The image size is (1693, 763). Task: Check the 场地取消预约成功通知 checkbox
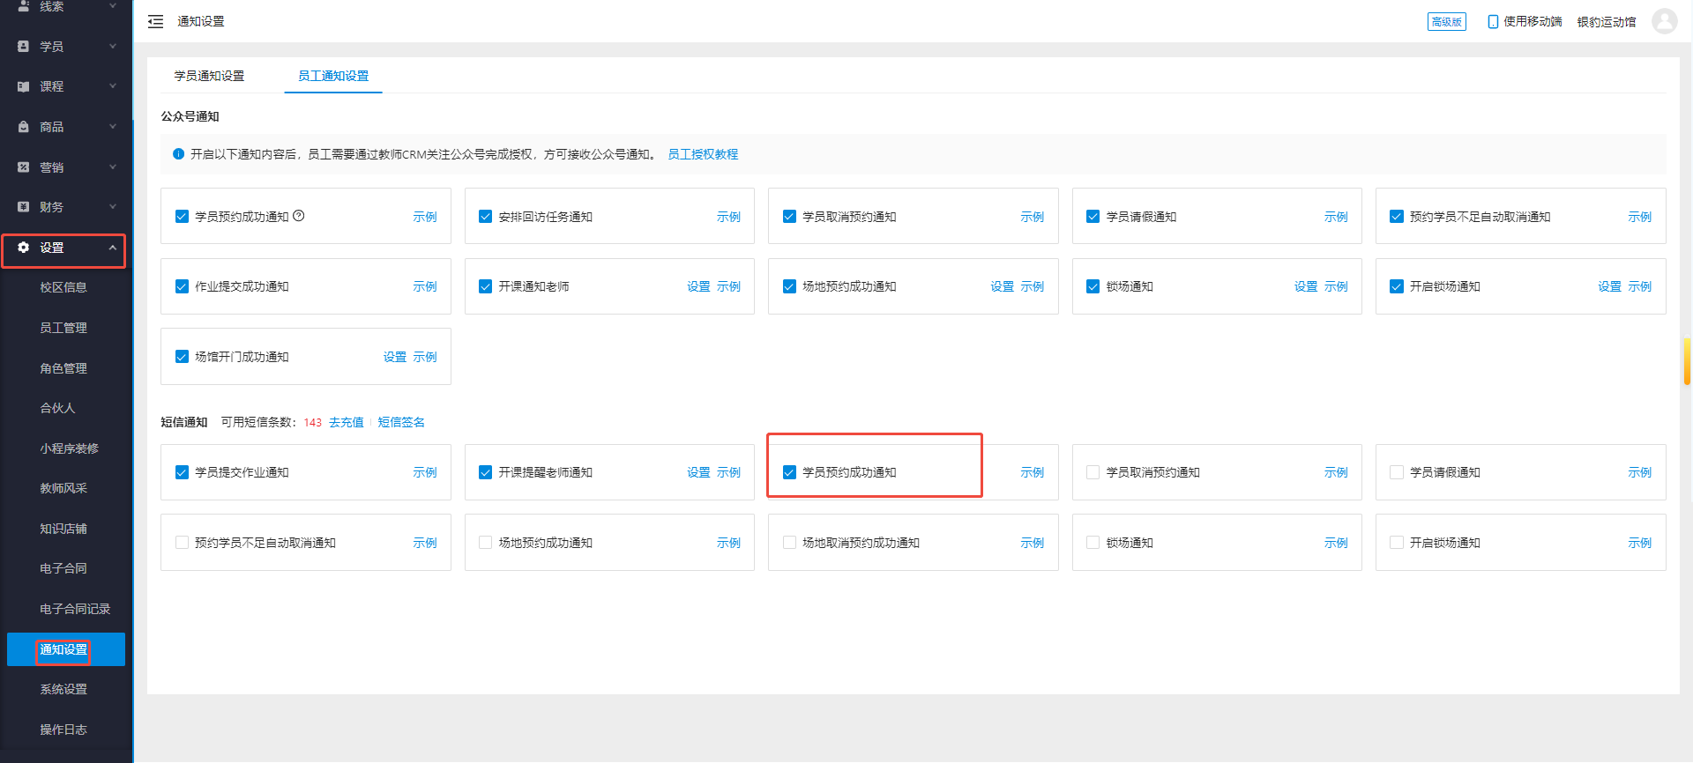(x=789, y=543)
